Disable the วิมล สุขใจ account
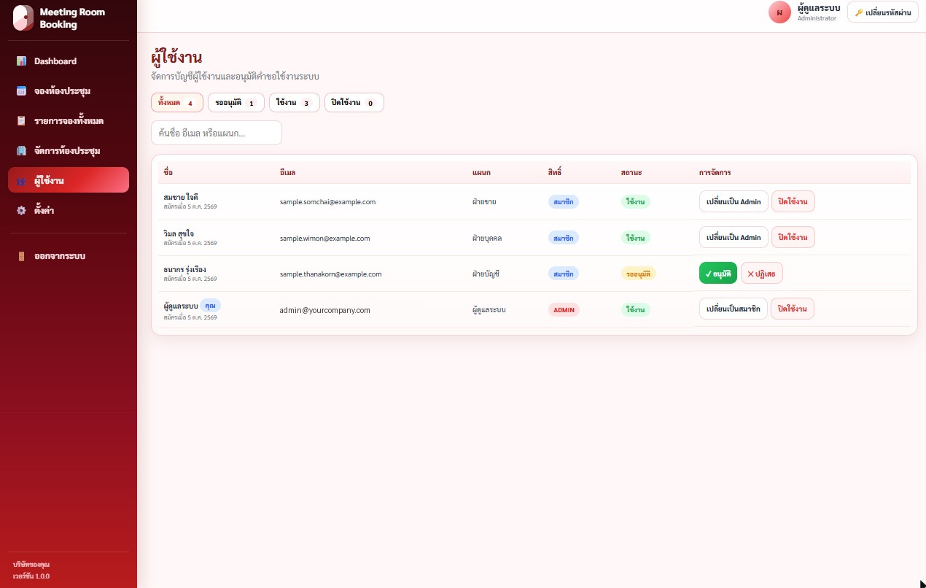Image resolution: width=926 pixels, height=588 pixels. click(x=793, y=237)
